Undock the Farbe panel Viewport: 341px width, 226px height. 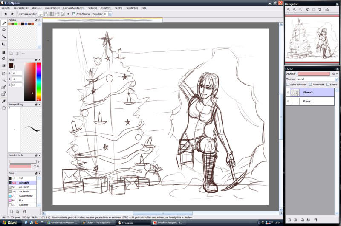(x=36, y=60)
